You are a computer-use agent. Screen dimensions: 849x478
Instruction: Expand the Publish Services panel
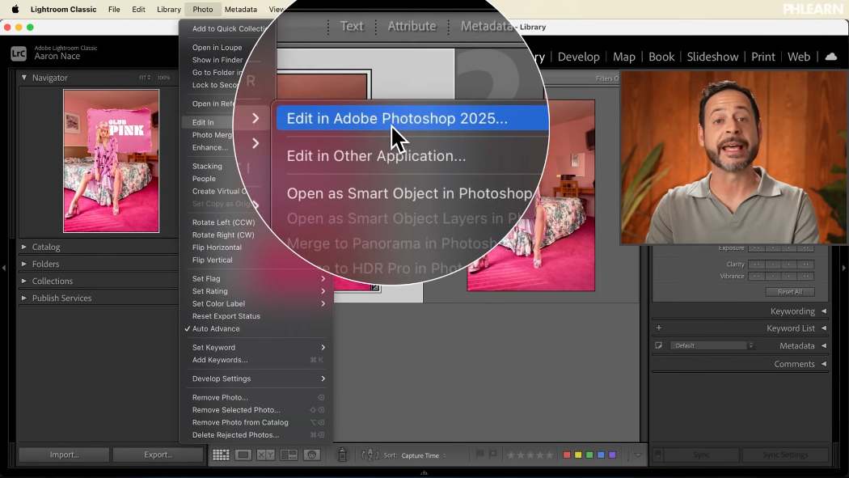tap(23, 298)
